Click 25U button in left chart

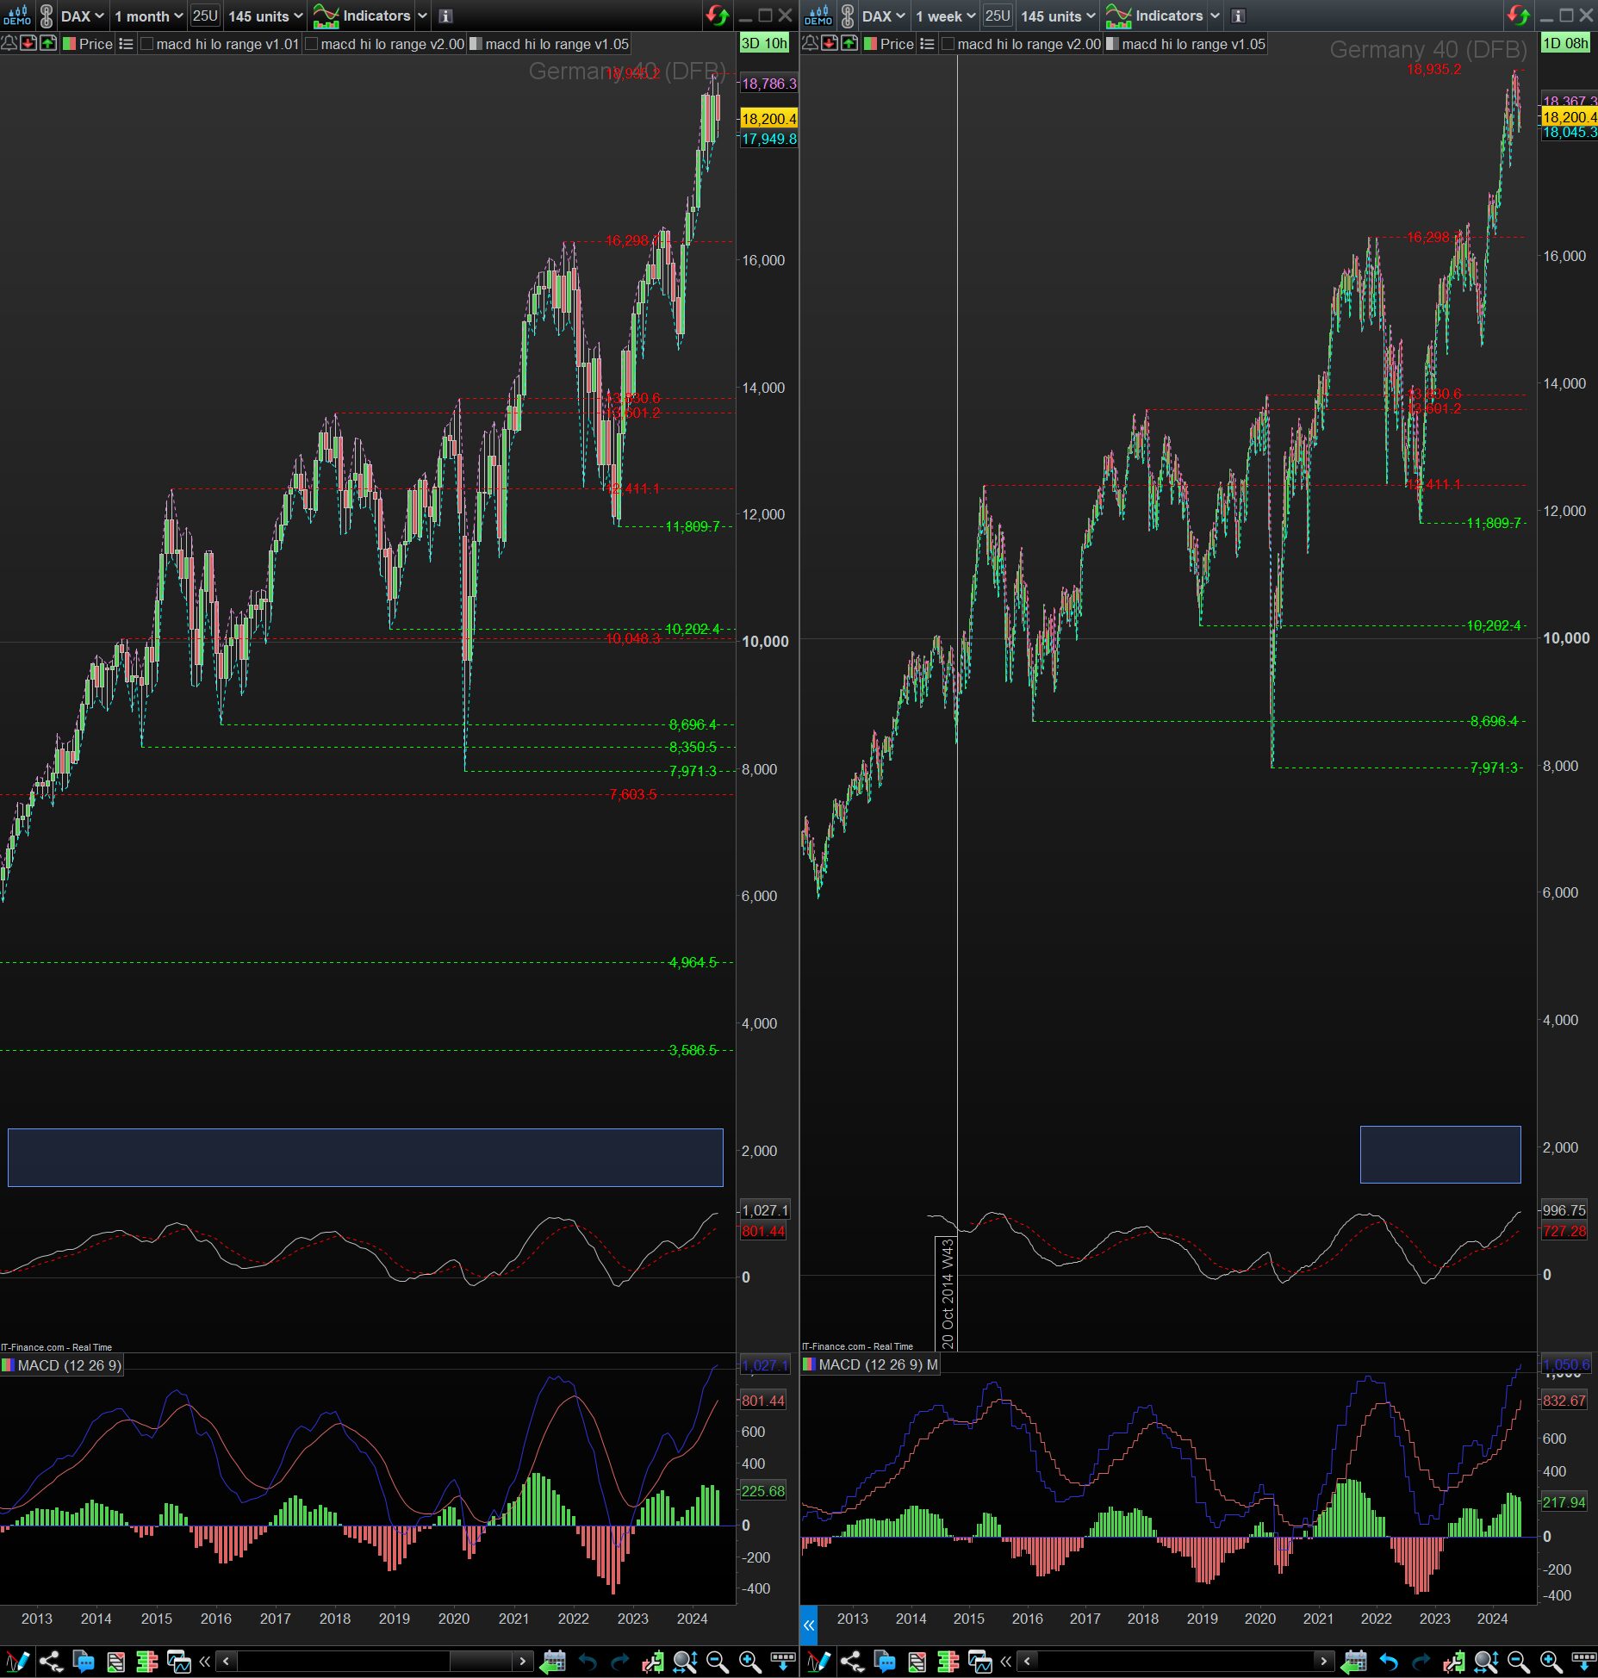click(205, 16)
